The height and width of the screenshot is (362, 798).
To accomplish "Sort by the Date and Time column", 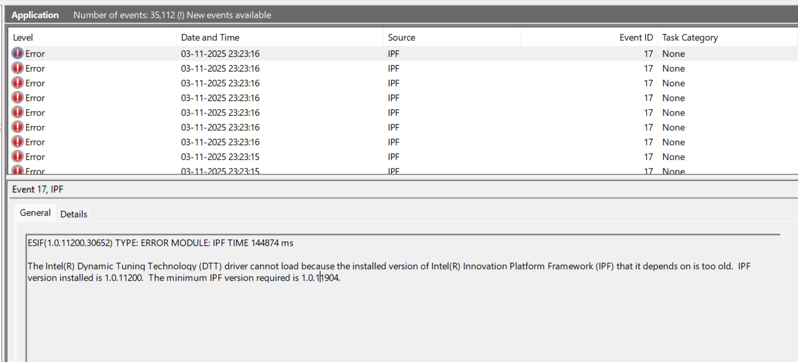I will tap(280, 37).
